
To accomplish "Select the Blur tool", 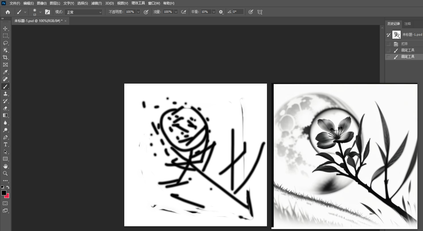I will pyautogui.click(x=5, y=123).
